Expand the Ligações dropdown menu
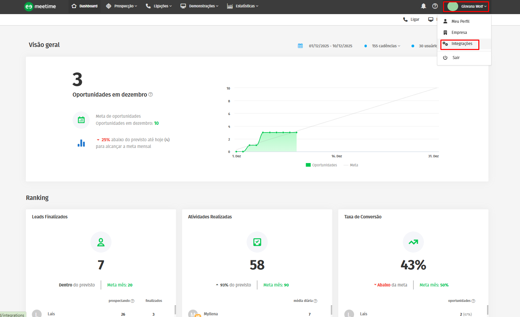Viewport: 520px width, 317px height. (159, 6)
